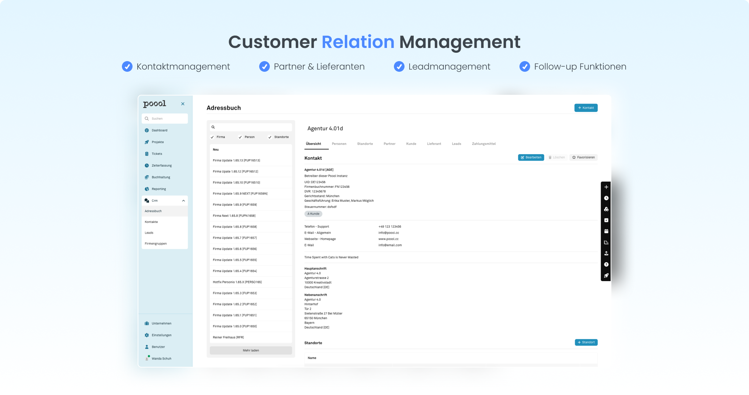Open Kontakte in the Crm submenu
This screenshot has width=749, height=395.
(x=165, y=222)
